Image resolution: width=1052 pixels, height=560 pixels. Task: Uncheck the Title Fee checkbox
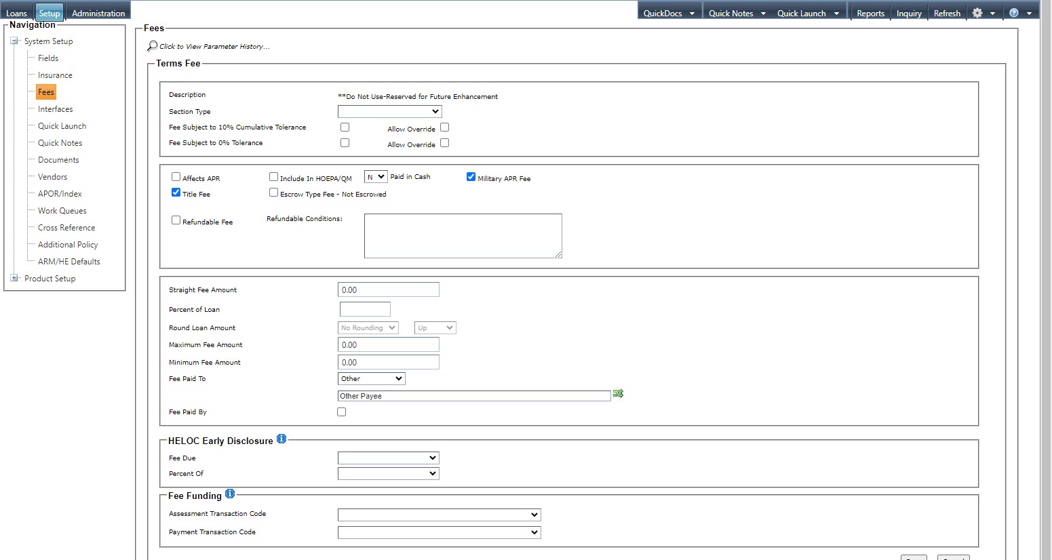[x=176, y=193]
